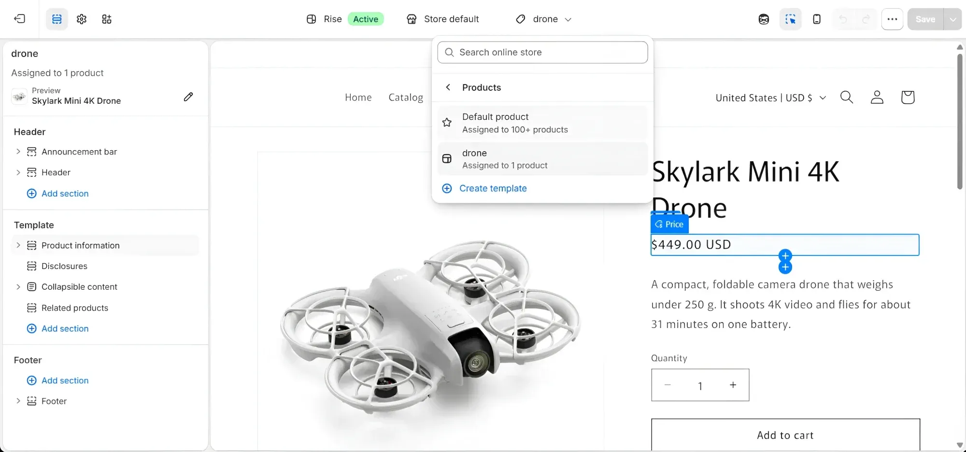
Task: Select the Price block label tag
Action: pos(669,225)
